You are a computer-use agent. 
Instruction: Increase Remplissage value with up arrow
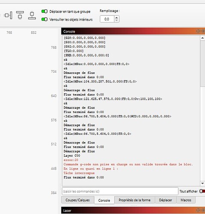pos(117,18)
